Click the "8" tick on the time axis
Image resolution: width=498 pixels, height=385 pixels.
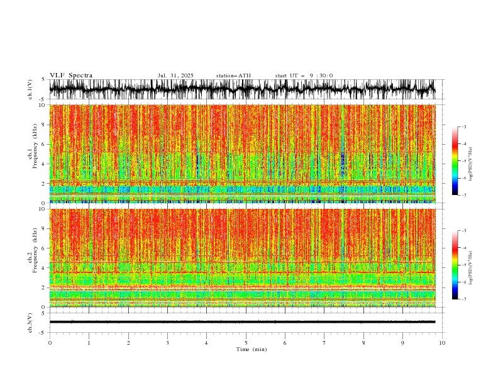[x=363, y=343]
